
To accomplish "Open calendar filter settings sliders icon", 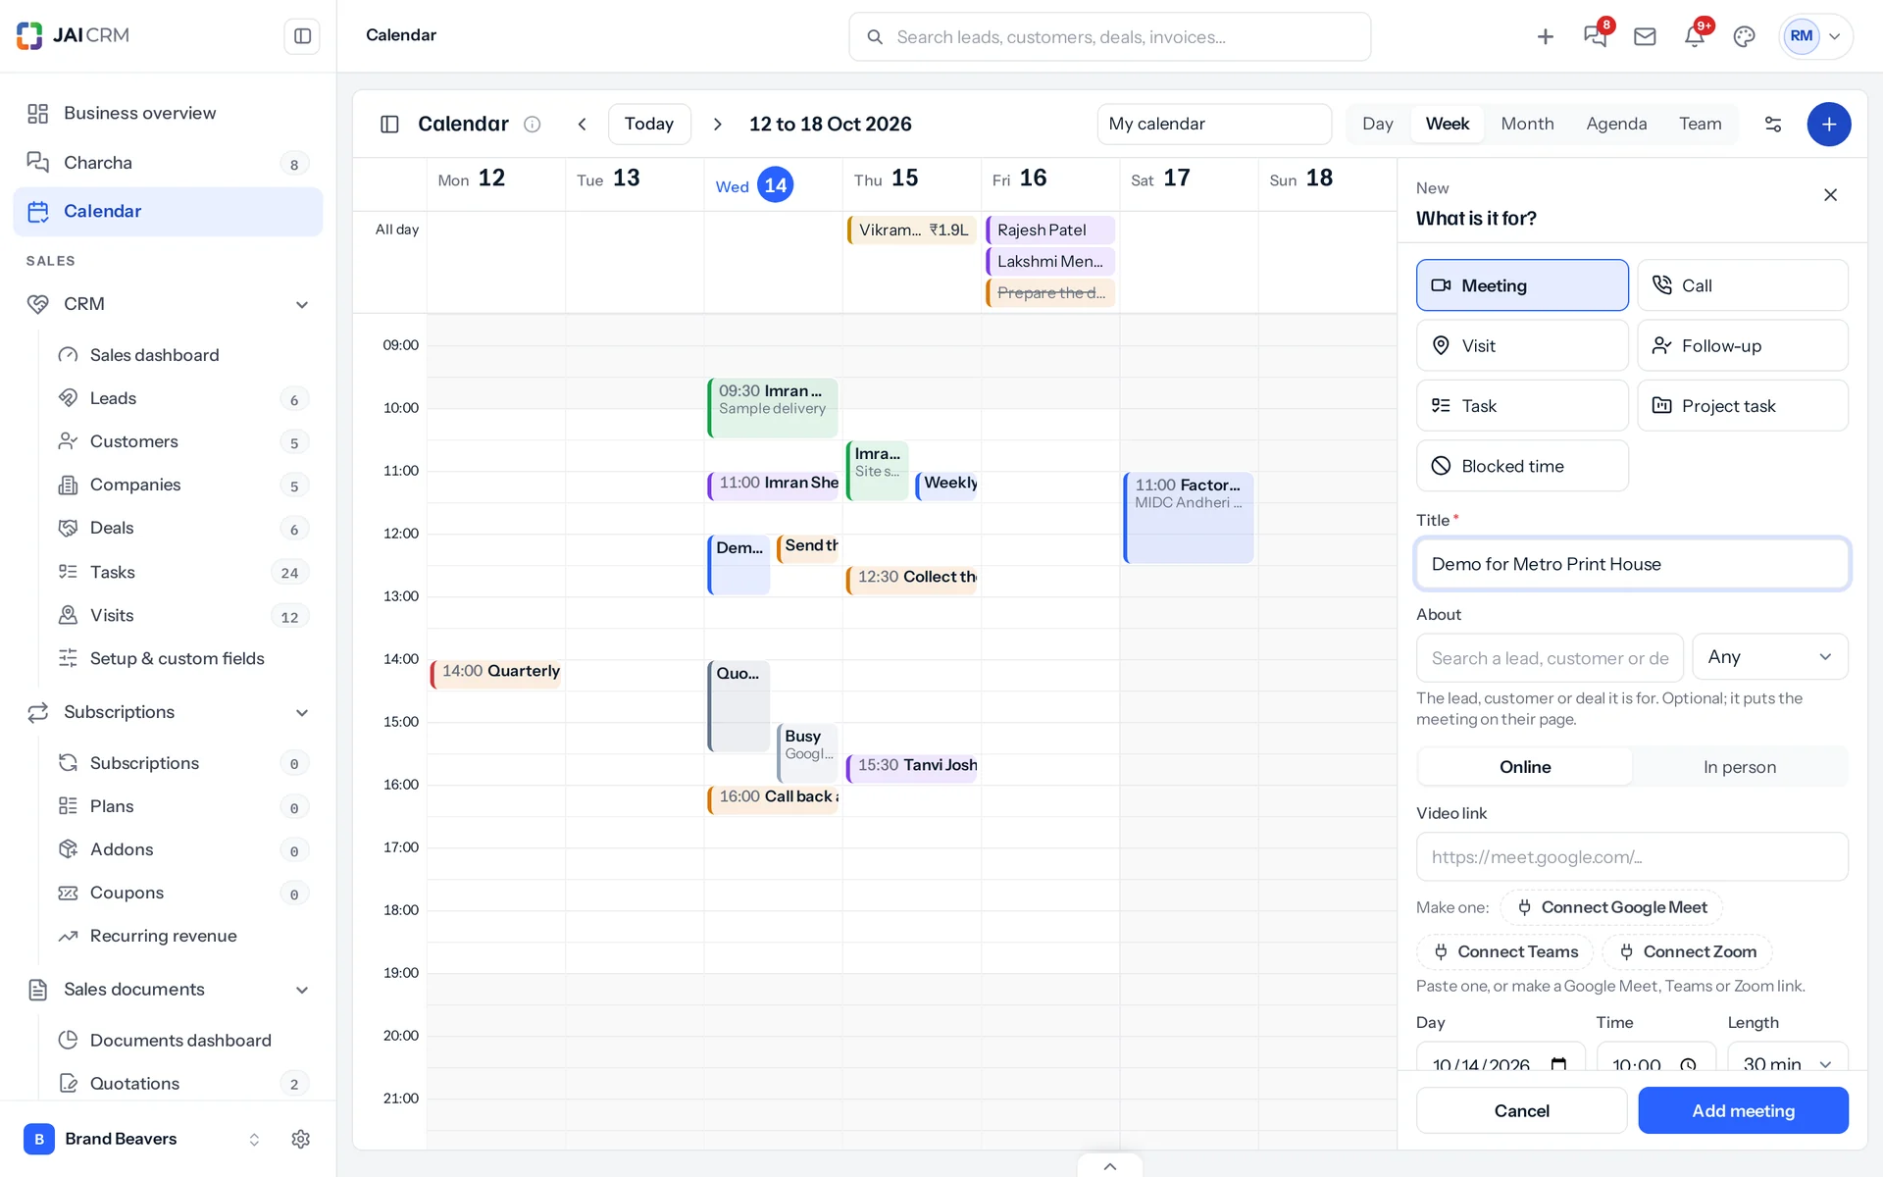I will [x=1773, y=125].
